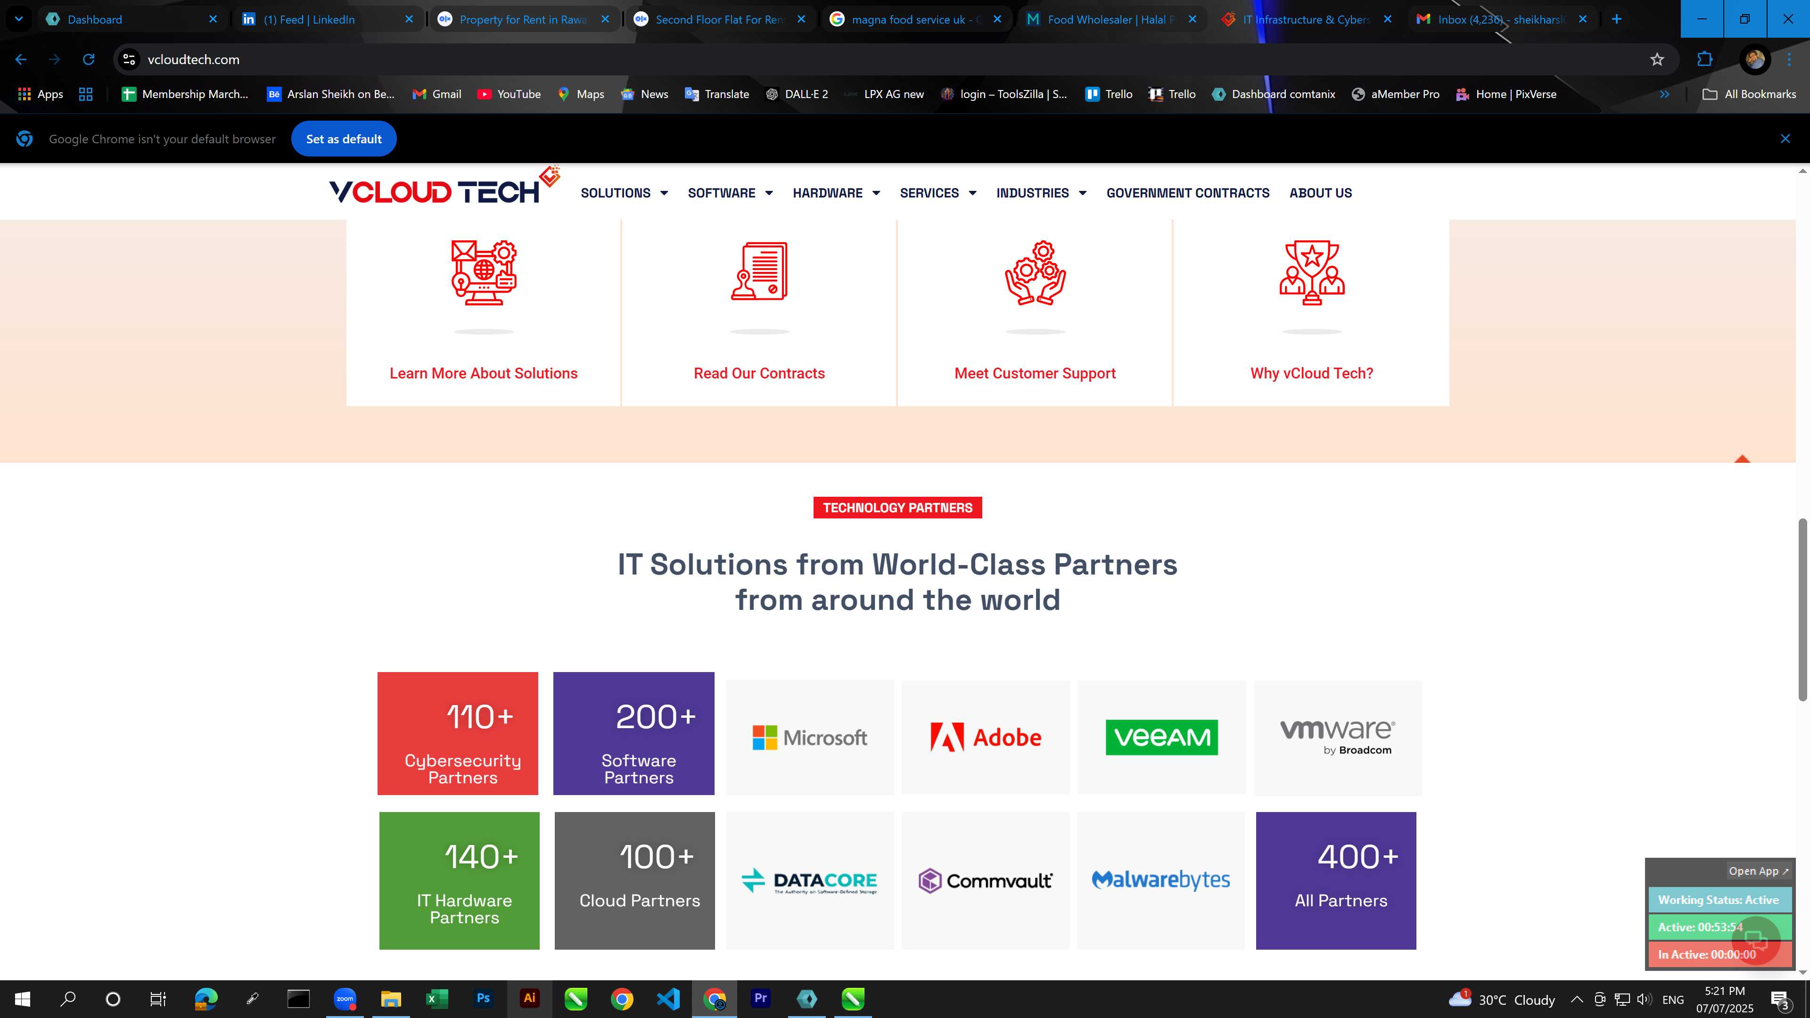
Task: Open GOVERNMENT CONTRACTS menu item
Action: (x=1187, y=193)
